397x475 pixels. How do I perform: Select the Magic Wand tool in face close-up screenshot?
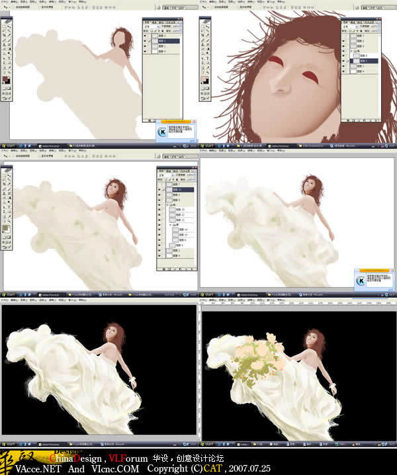pos(208,31)
